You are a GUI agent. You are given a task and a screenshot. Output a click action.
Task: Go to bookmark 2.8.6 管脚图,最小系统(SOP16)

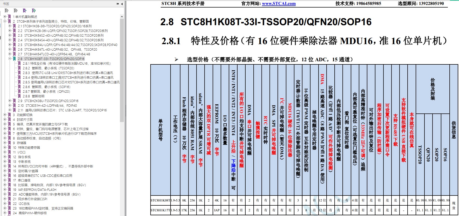(46, 87)
